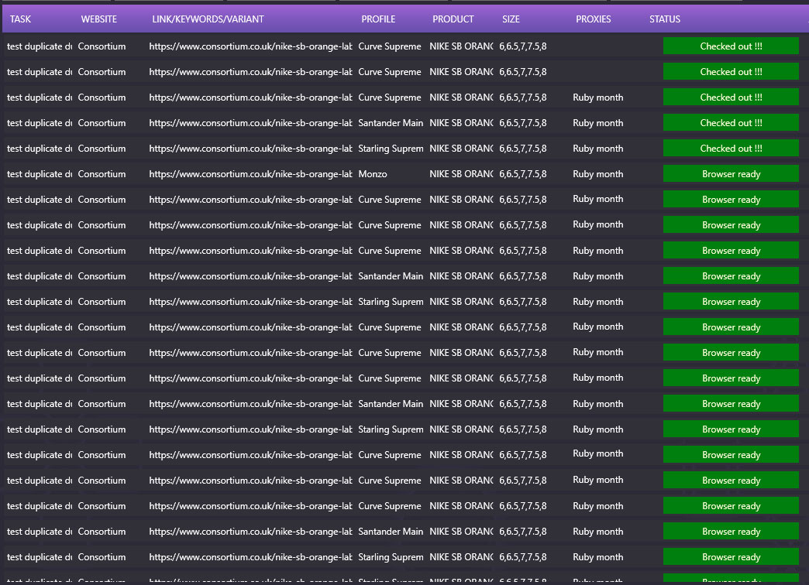Select the Monzo profile cell
Screen dimensions: 809x585
[373, 174]
